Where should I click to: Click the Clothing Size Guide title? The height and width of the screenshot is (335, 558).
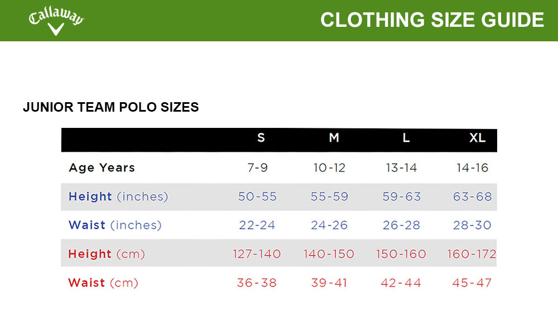(432, 20)
